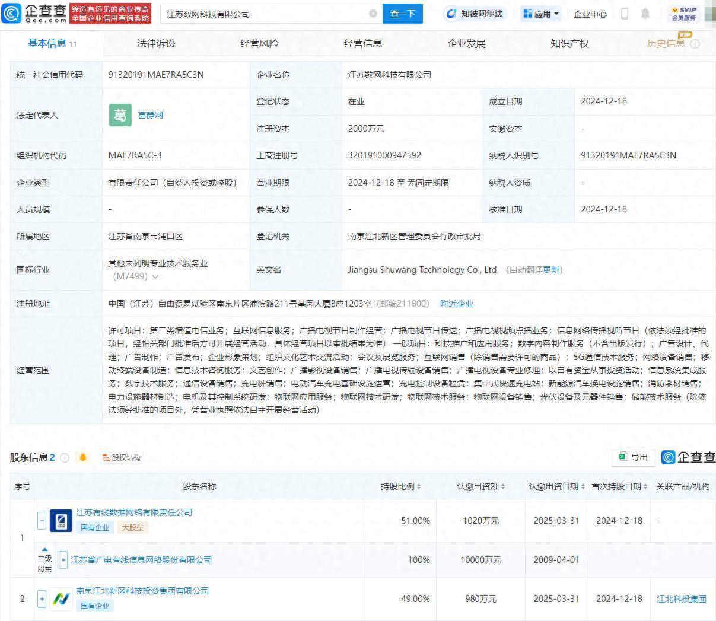Open 股权结构 equity structure view

[121, 457]
